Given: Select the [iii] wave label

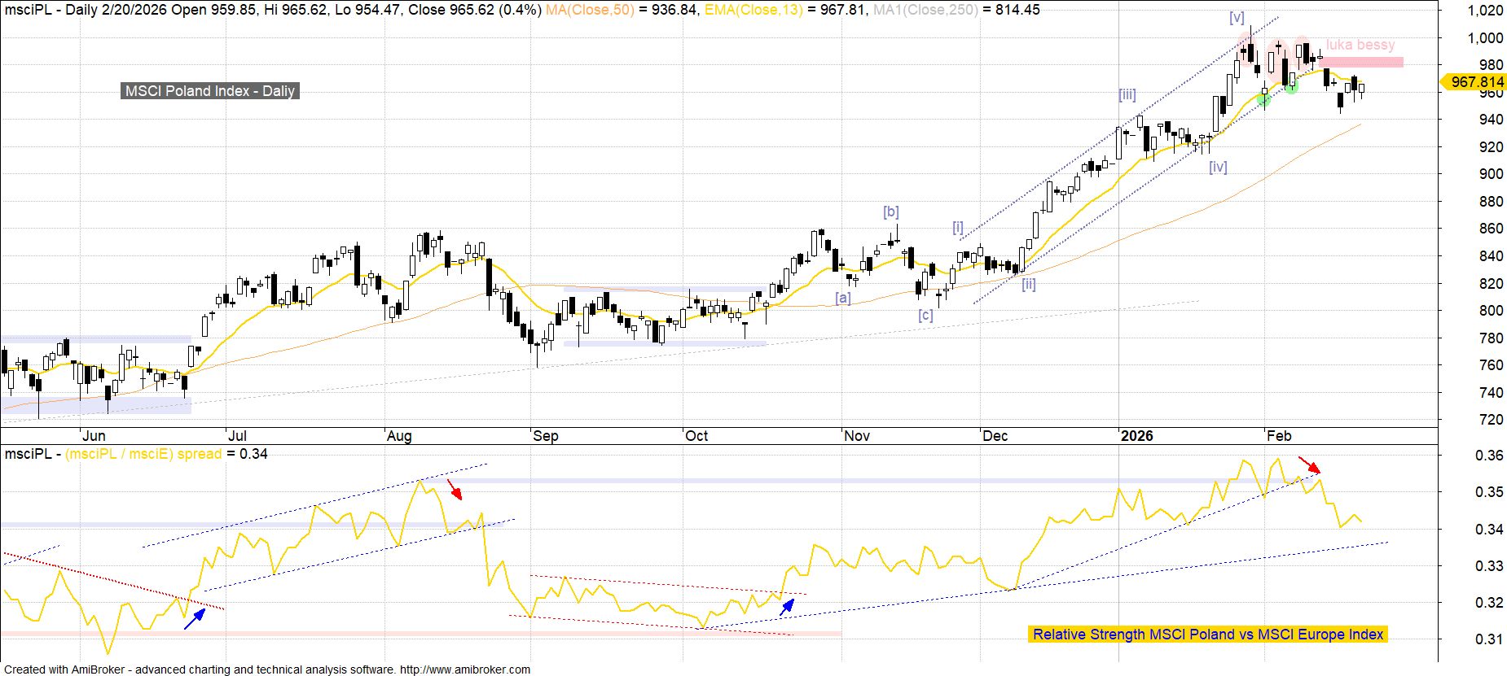Looking at the screenshot, I should pyautogui.click(x=1127, y=95).
